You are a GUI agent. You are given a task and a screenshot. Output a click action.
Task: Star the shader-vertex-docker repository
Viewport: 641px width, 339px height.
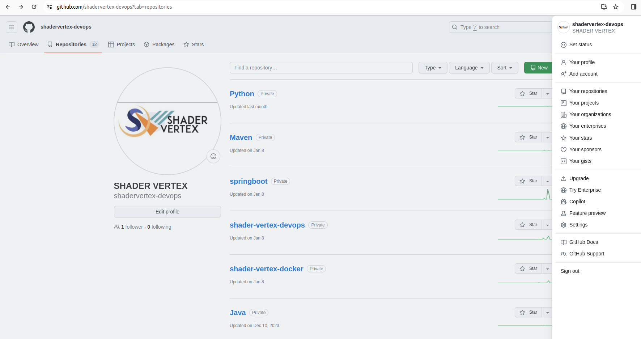[528, 268]
